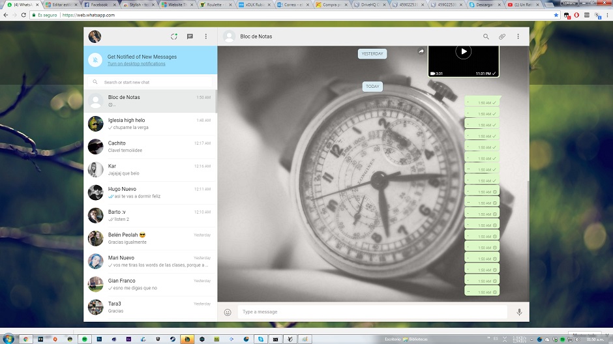Play the video in the chat
This screenshot has height=344, width=613.
coord(463,51)
